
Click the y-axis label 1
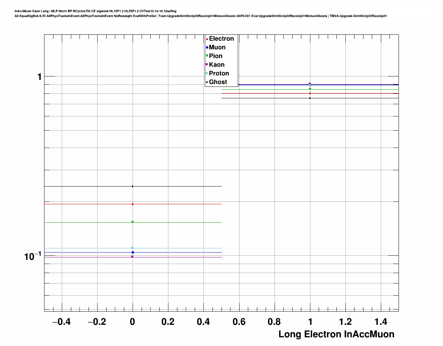click(39, 76)
